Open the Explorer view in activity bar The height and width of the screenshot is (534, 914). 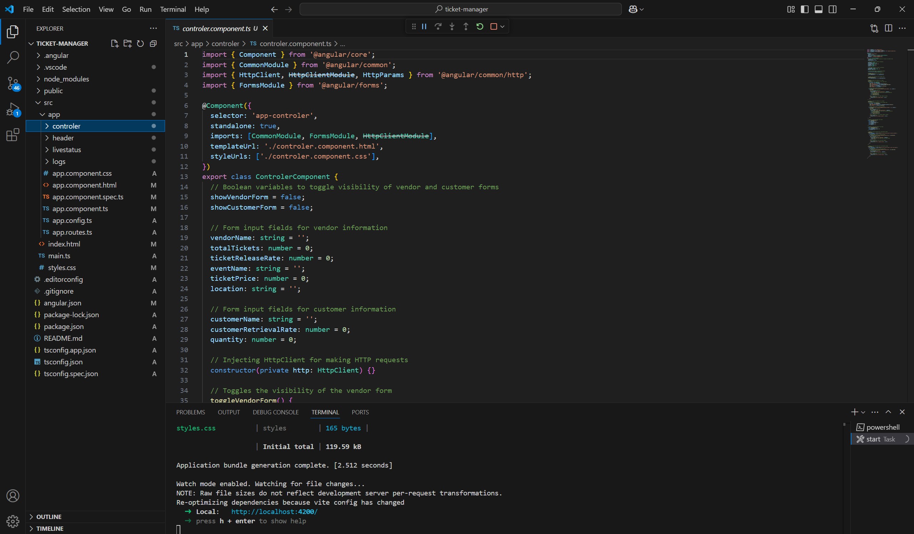(x=13, y=32)
